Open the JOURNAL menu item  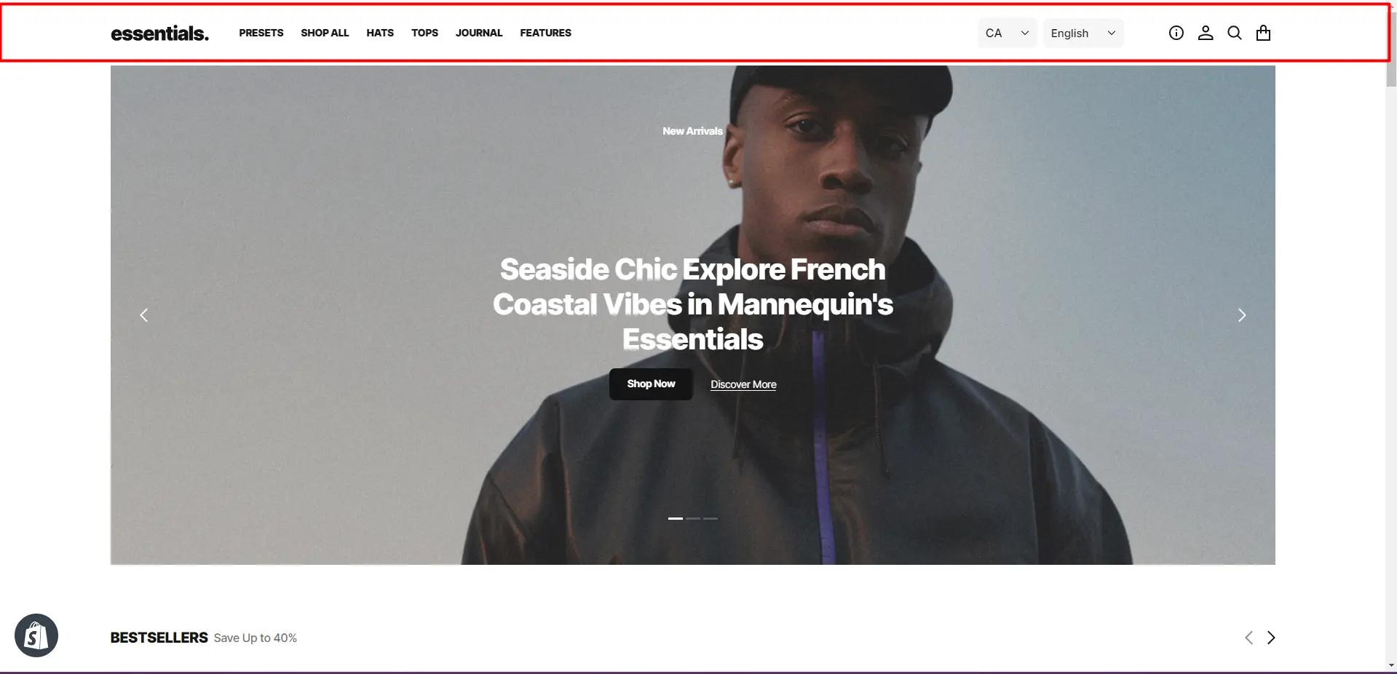click(x=479, y=33)
